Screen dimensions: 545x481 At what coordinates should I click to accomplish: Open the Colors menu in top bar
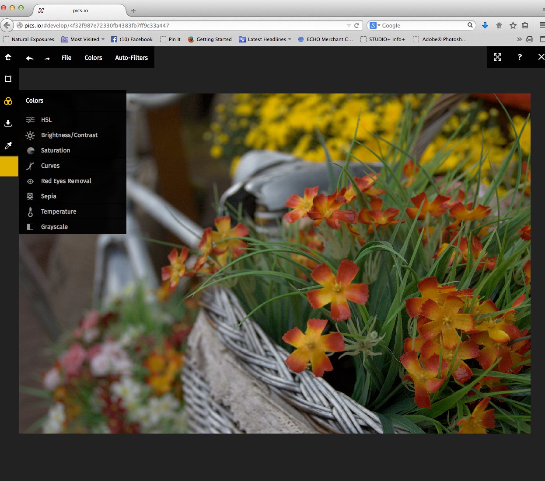coord(93,58)
